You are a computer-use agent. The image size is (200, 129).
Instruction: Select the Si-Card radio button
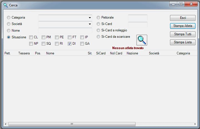(x=98, y=24)
